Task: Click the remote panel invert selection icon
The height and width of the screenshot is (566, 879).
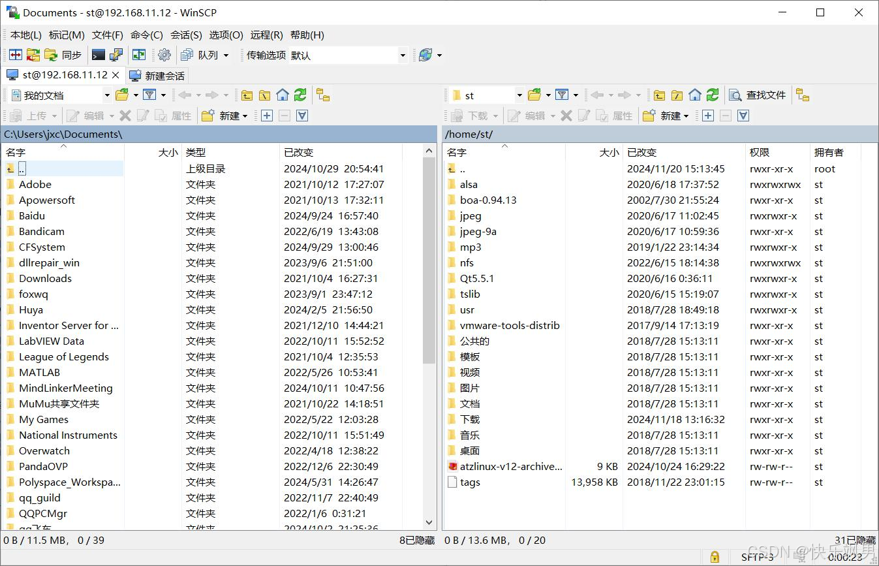Action: [743, 116]
